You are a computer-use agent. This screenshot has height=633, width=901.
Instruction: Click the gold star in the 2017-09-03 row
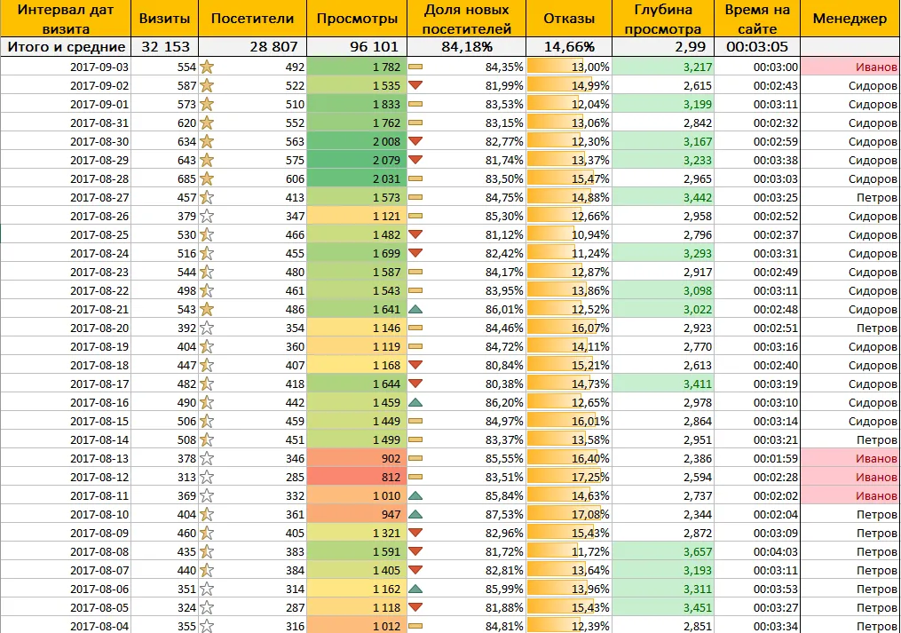coord(207,67)
